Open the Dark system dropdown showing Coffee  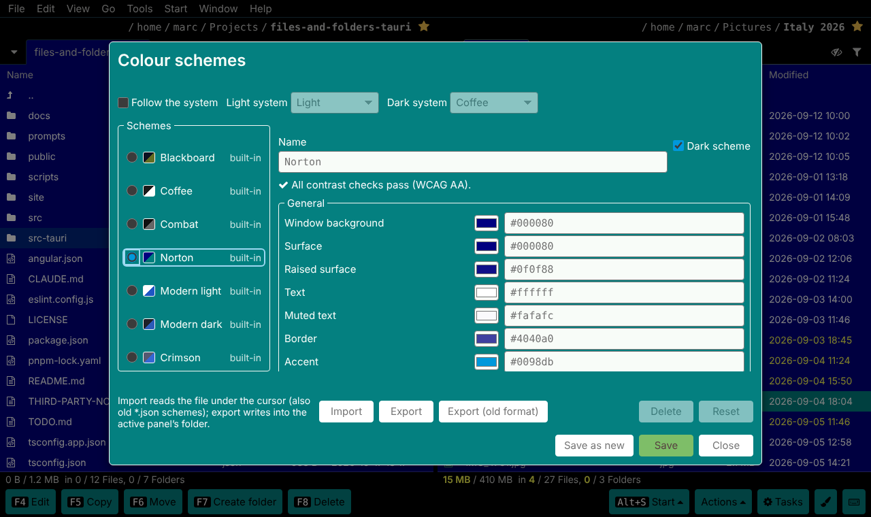tap(494, 103)
